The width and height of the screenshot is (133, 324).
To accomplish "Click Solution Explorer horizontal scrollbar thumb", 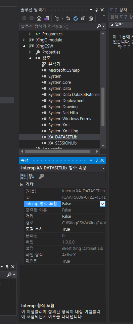I will point(57,151).
